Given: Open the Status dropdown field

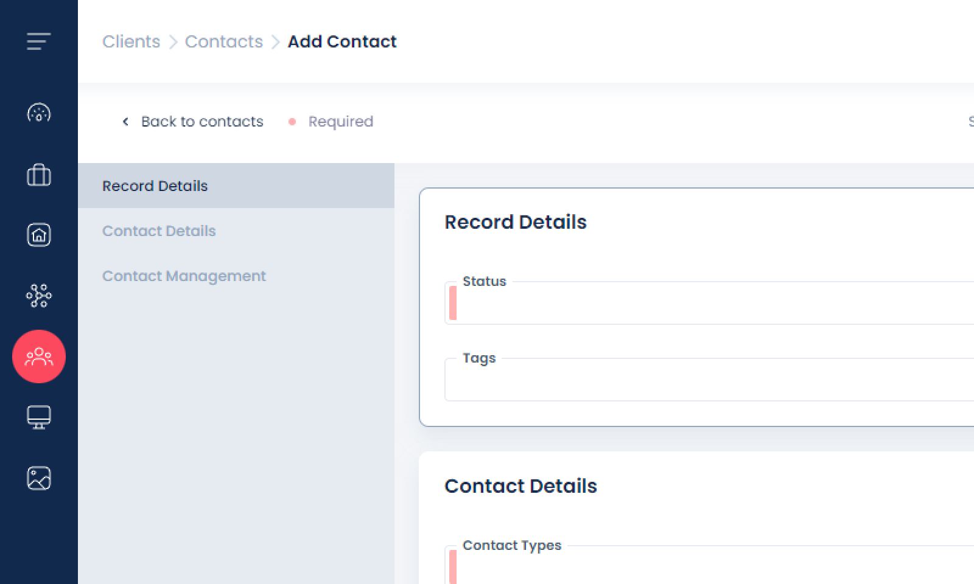Looking at the screenshot, I should pyautogui.click(x=712, y=304).
